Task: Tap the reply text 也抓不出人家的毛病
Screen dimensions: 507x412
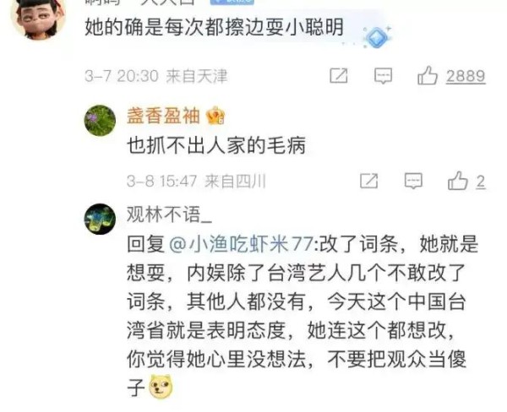Action: tap(216, 145)
